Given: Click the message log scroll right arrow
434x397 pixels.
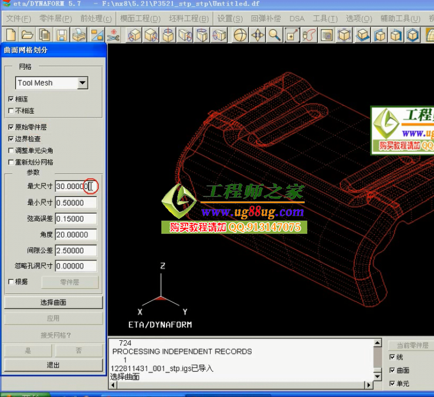Looking at the screenshot, I should click(x=369, y=385).
